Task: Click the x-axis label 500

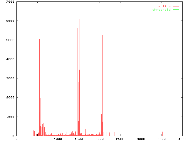Action: 37,139
